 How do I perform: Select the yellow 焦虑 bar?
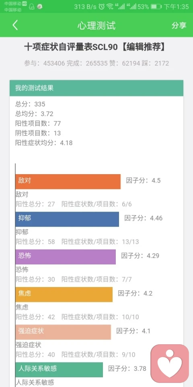(64, 294)
